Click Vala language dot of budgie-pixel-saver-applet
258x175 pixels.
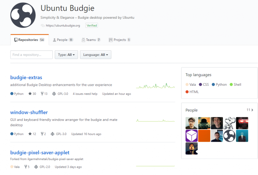[x=12, y=167]
